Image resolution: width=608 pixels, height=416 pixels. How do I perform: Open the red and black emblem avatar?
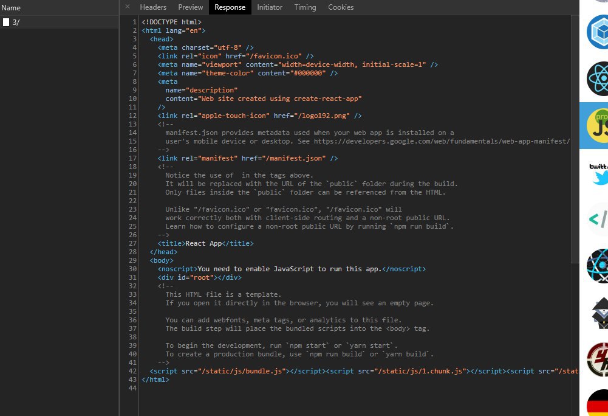[x=597, y=359]
